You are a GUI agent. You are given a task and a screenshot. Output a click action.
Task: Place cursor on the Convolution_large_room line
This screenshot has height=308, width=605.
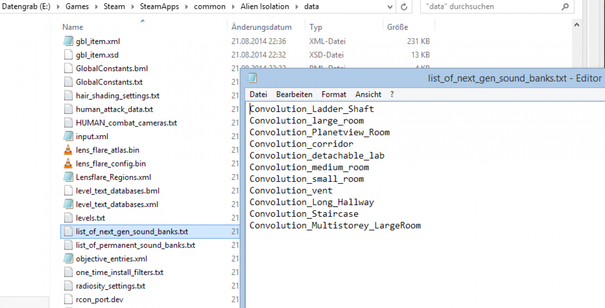click(x=307, y=121)
